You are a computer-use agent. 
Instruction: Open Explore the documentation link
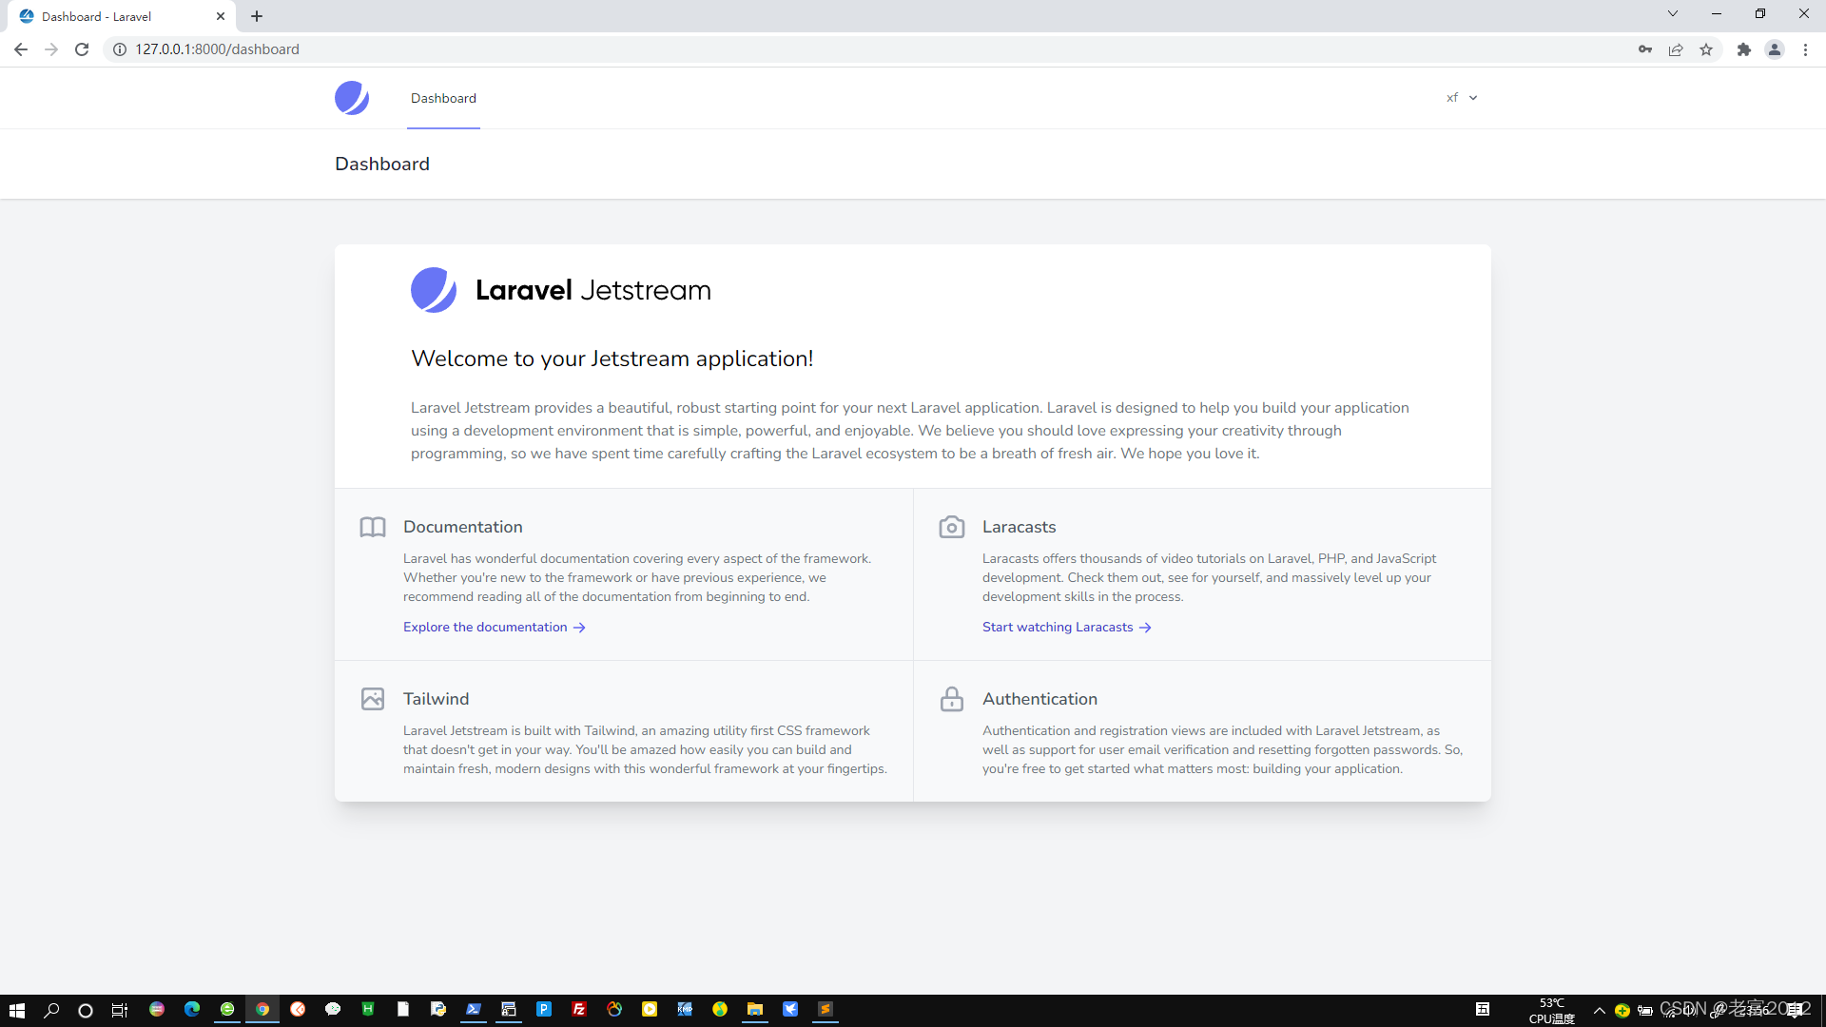pyautogui.click(x=494, y=627)
